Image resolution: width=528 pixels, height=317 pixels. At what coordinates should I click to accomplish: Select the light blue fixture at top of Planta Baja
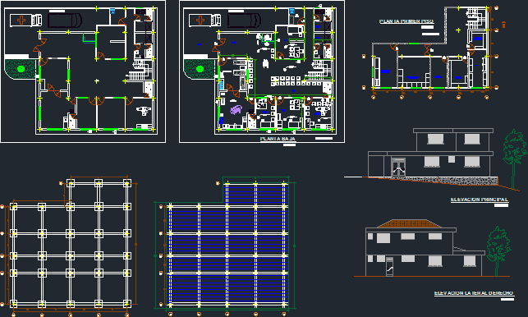(x=292, y=11)
